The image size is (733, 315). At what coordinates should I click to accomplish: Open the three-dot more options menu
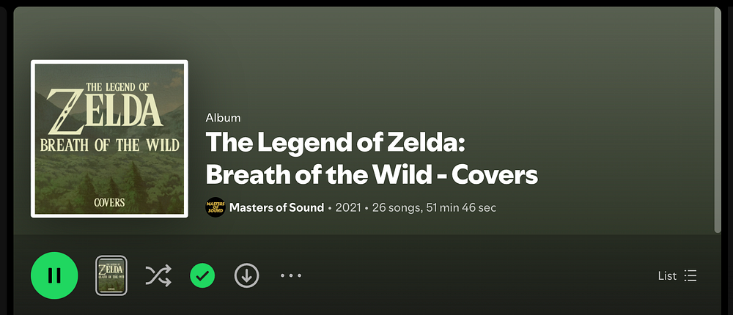[x=291, y=275]
